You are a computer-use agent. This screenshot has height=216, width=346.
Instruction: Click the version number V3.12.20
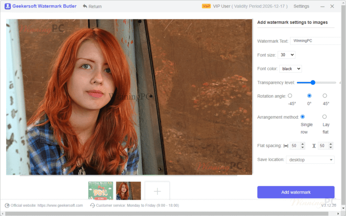pyautogui.click(x=328, y=205)
